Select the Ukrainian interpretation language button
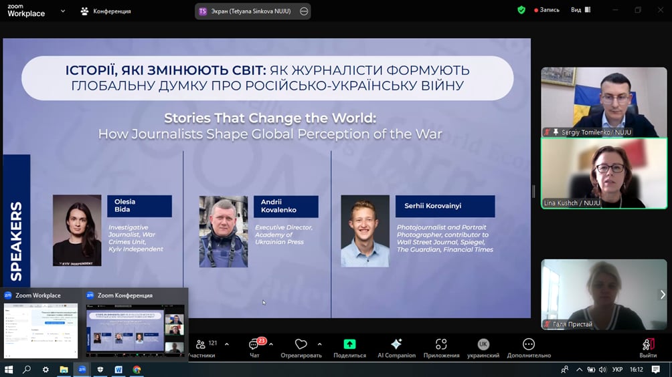The height and width of the screenshot is (377, 672). (483, 344)
